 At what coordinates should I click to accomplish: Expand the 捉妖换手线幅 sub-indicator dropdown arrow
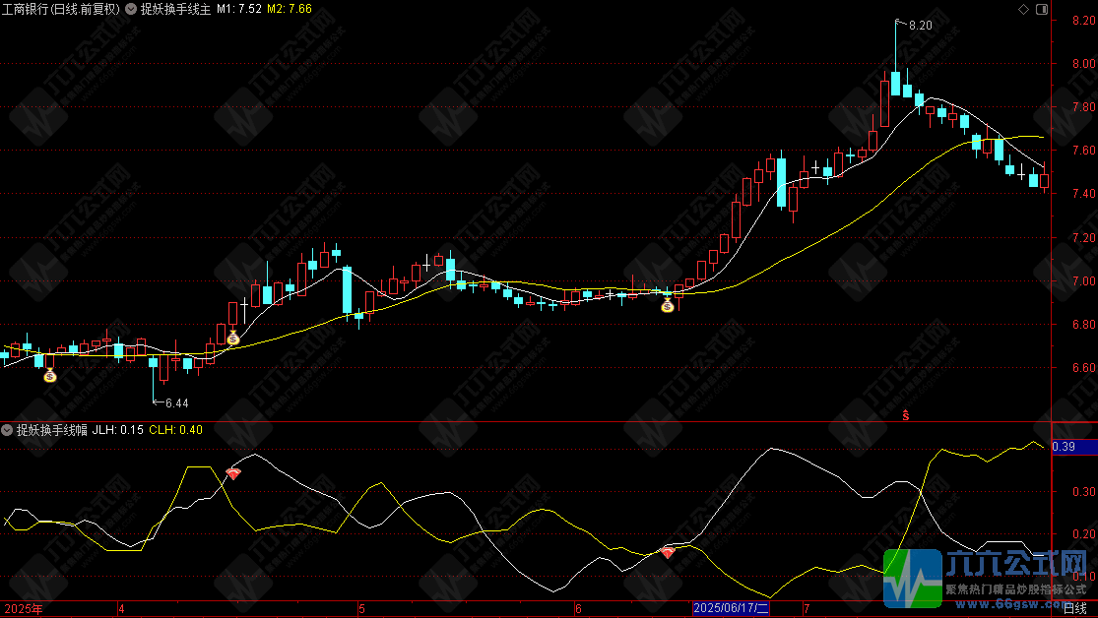7,430
